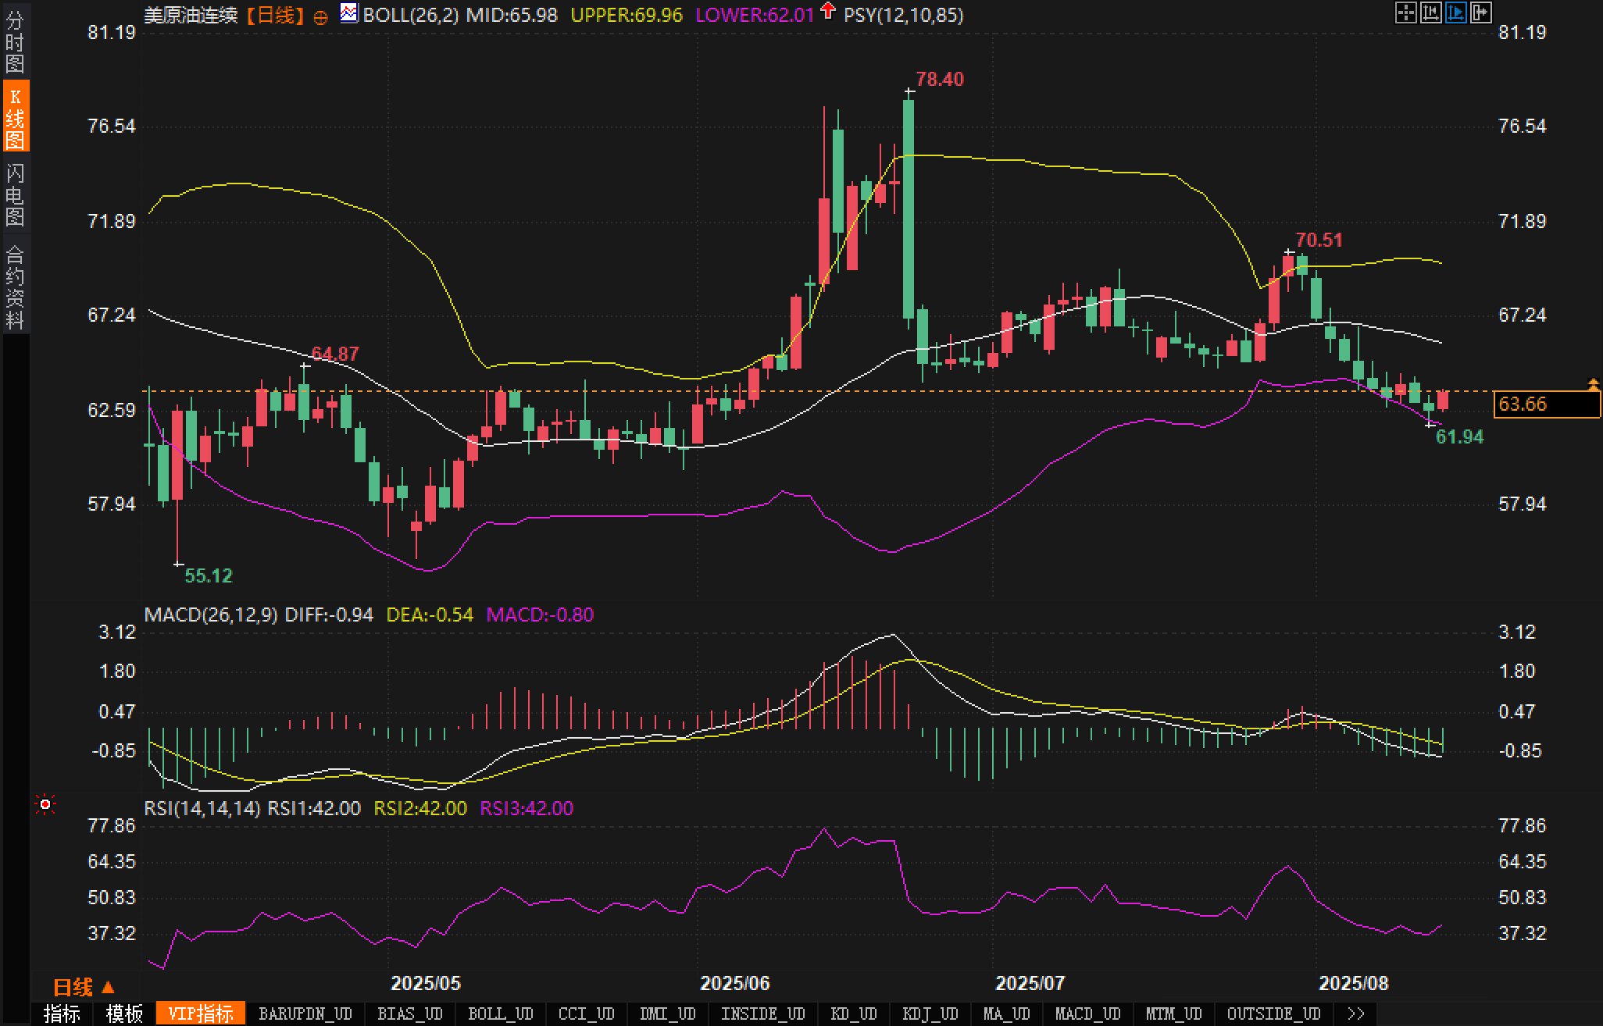
Task: Expand more indicators with >> arrow
Action: tap(1356, 1014)
